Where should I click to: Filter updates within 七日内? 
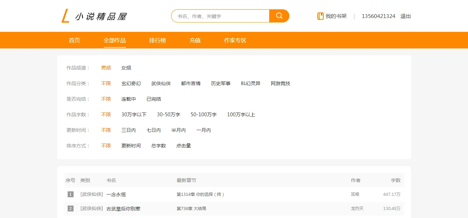pos(154,130)
